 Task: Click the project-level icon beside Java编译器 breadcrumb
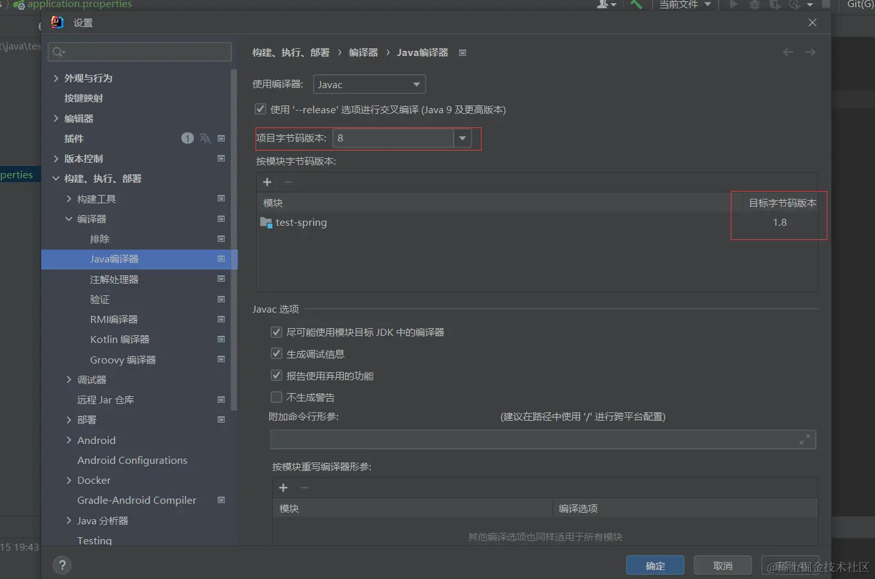click(x=462, y=53)
